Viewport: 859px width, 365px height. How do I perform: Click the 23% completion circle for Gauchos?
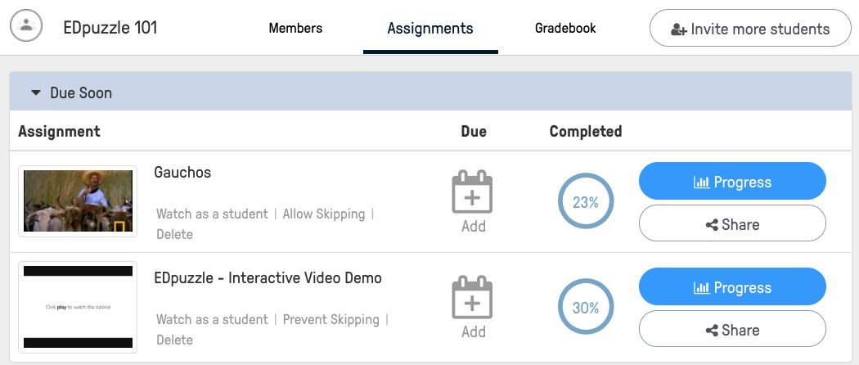click(x=586, y=203)
